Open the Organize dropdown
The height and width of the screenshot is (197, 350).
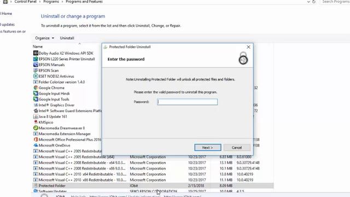coord(44,38)
